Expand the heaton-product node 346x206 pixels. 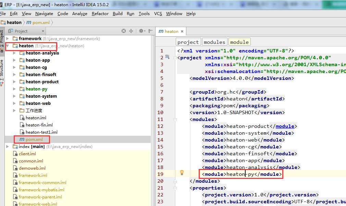tap(14, 82)
